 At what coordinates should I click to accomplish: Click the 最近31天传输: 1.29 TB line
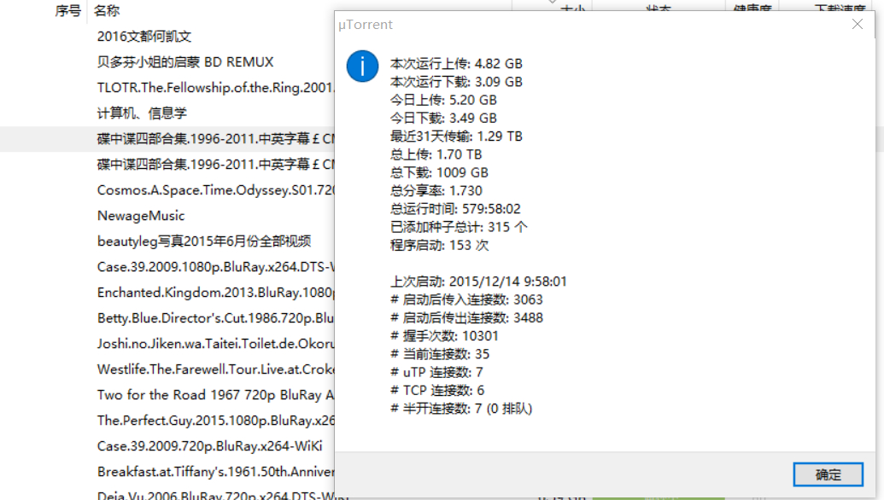tap(456, 137)
